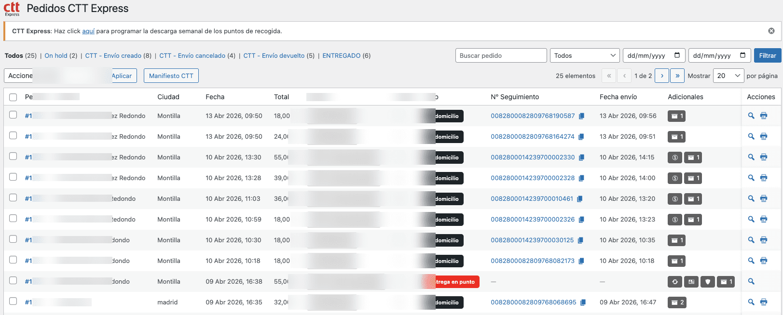Click package badge for shipment 13 Abr 09:56
The height and width of the screenshot is (315, 783).
pos(676,116)
